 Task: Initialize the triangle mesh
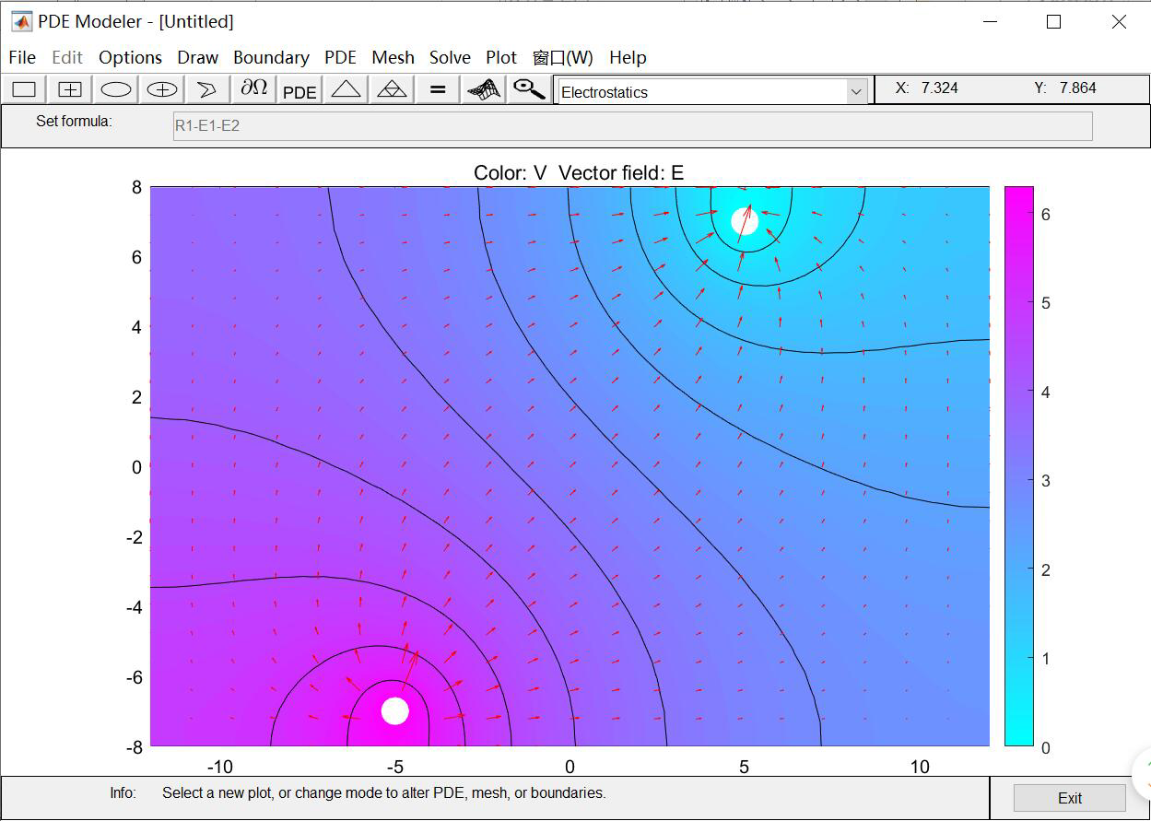click(x=346, y=89)
